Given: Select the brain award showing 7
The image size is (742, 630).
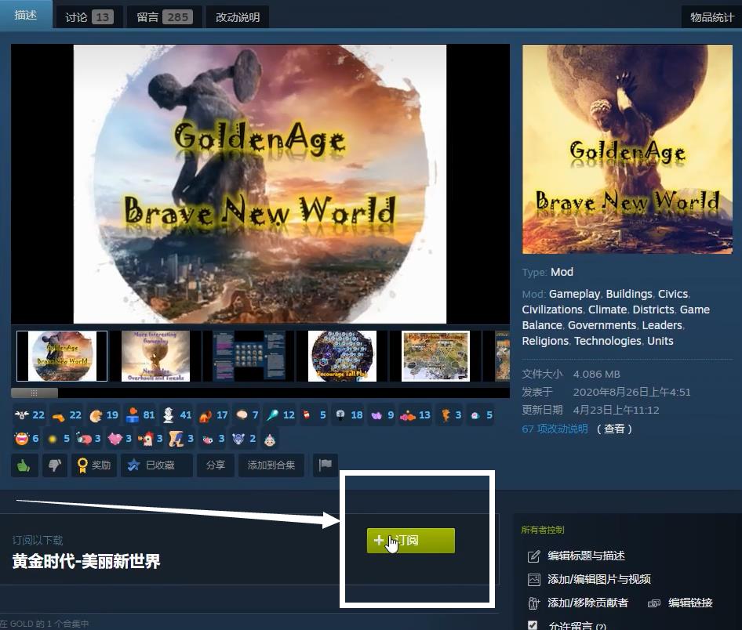Looking at the screenshot, I should pyautogui.click(x=248, y=415).
